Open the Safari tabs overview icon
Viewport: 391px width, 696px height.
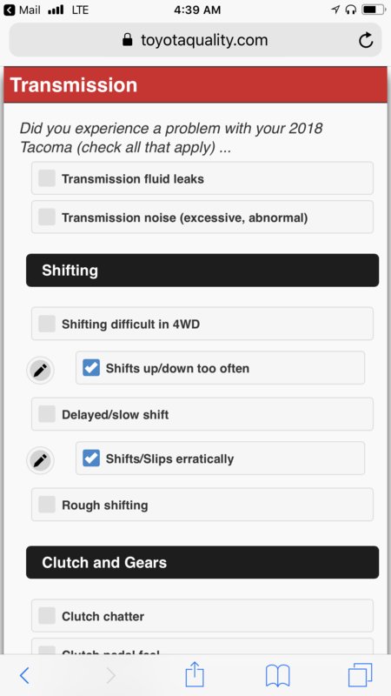tap(360, 675)
